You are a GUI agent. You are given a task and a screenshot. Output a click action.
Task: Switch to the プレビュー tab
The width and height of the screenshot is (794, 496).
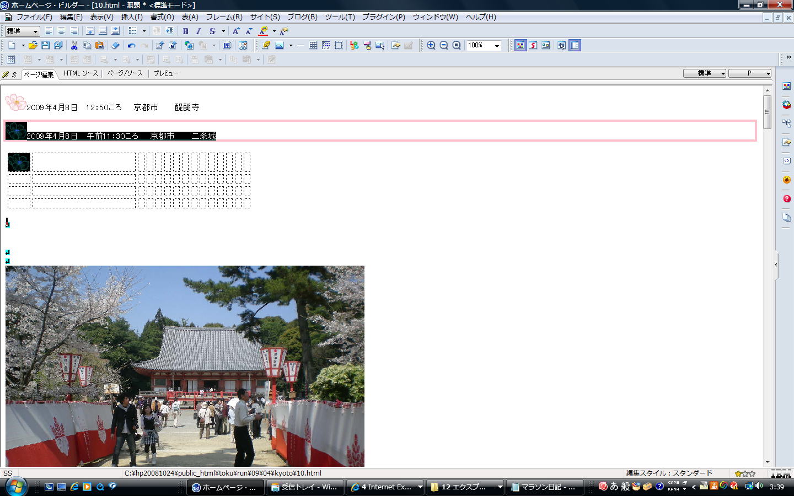[166, 73]
